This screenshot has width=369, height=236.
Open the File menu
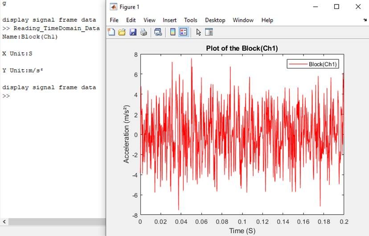[114, 20]
